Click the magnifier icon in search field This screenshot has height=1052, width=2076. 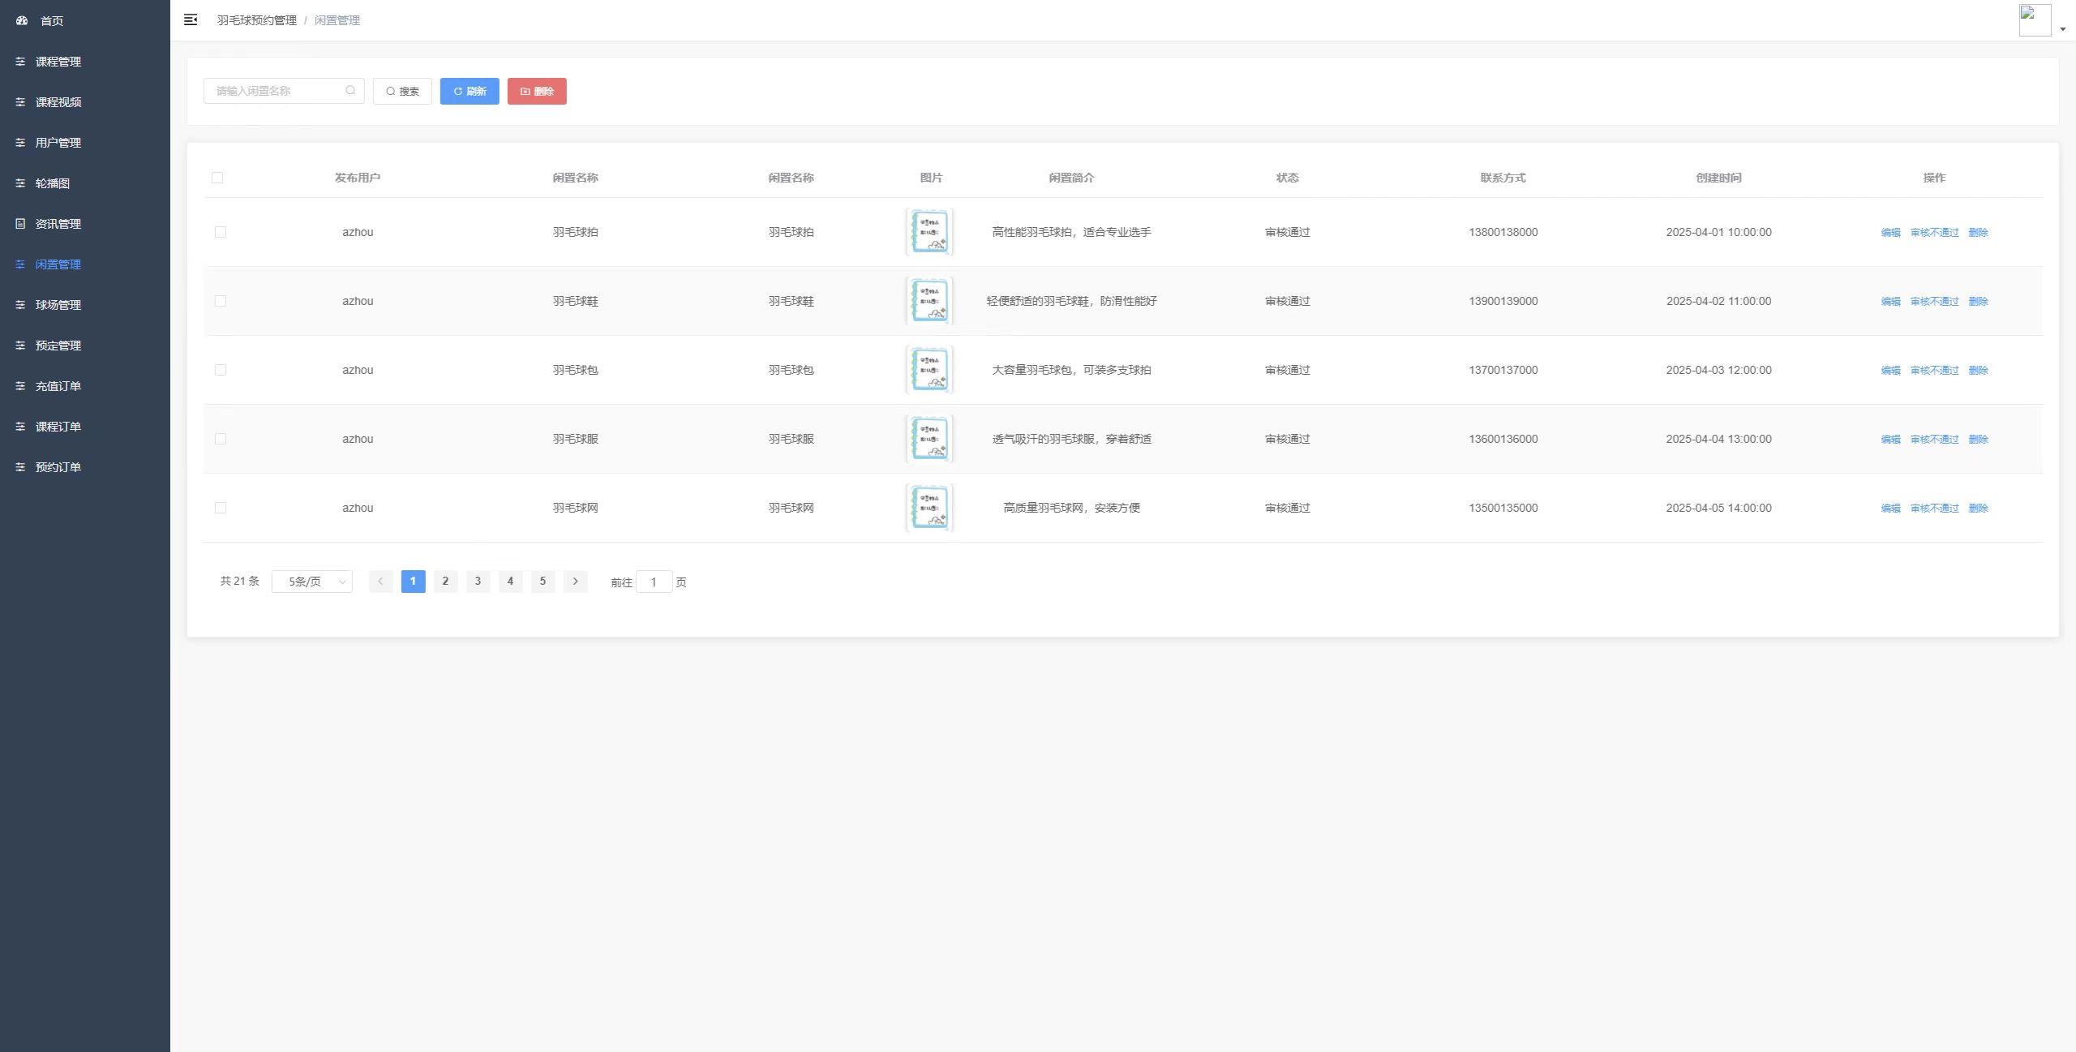click(350, 90)
